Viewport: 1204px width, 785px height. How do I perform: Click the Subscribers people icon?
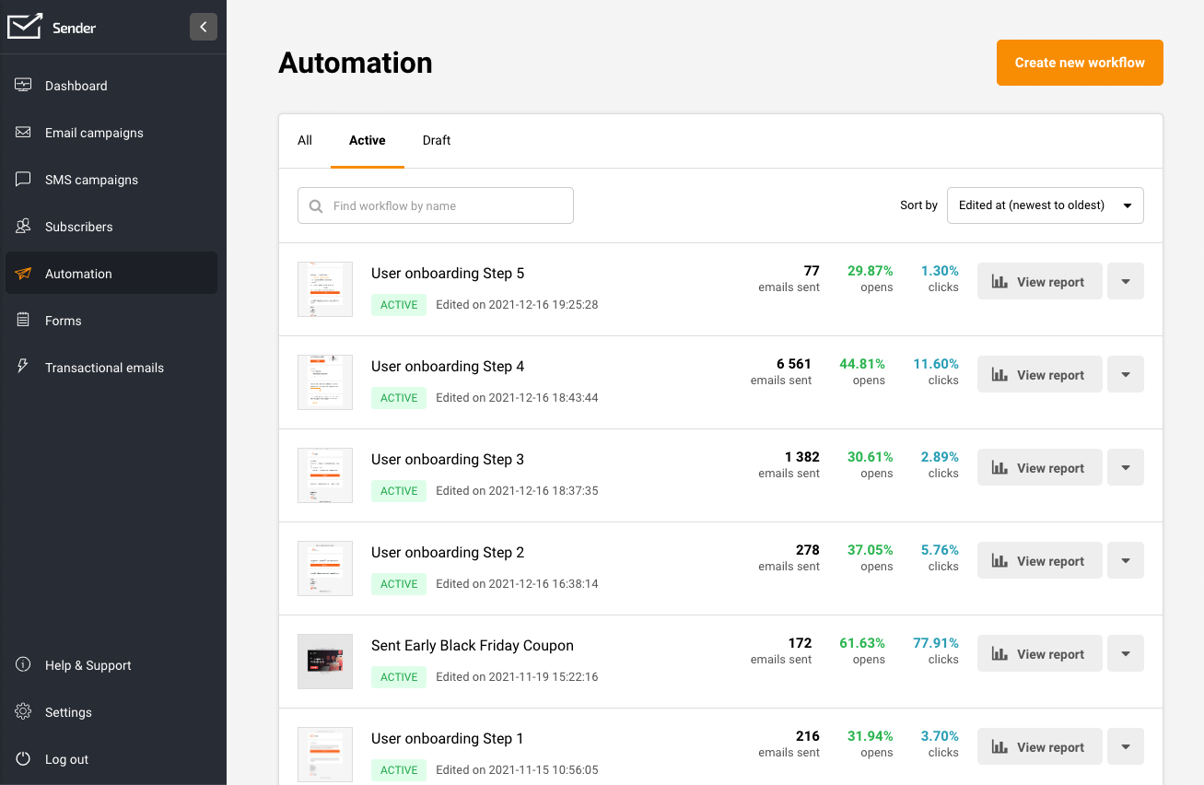coord(24,227)
